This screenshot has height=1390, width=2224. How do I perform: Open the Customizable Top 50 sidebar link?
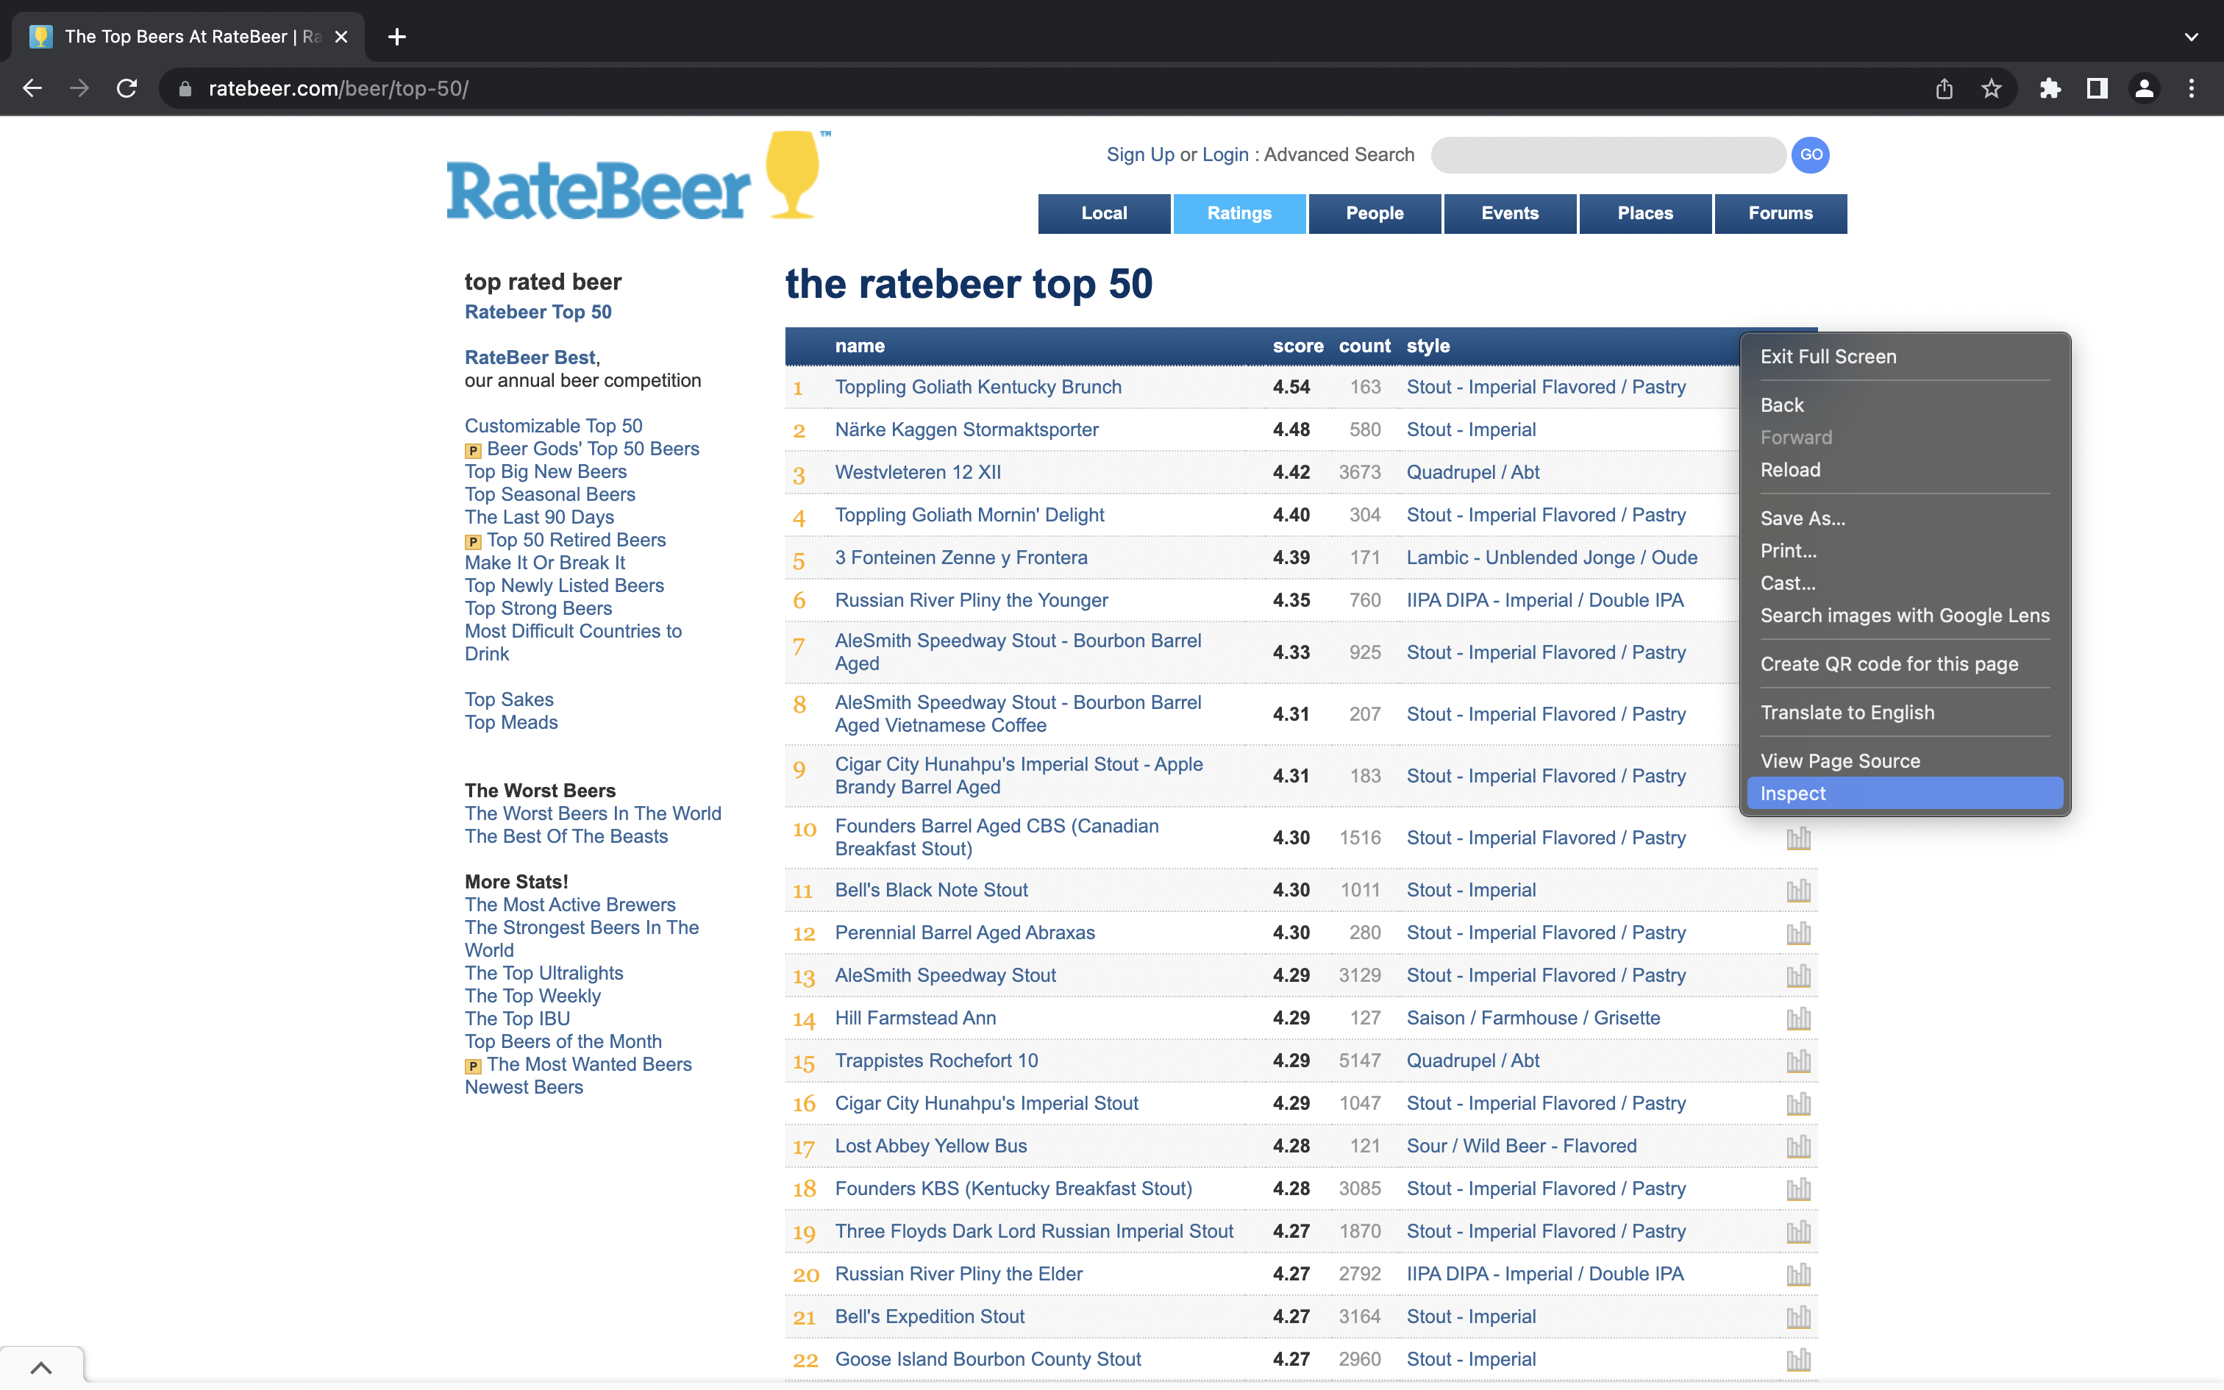[553, 426]
